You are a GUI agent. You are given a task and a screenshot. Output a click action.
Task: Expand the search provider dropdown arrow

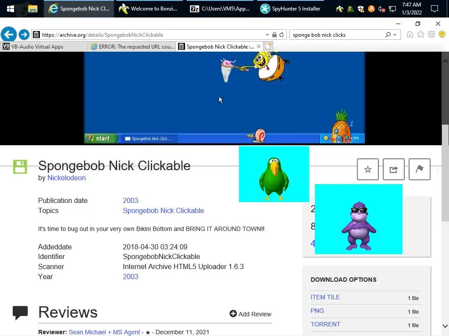395,35
